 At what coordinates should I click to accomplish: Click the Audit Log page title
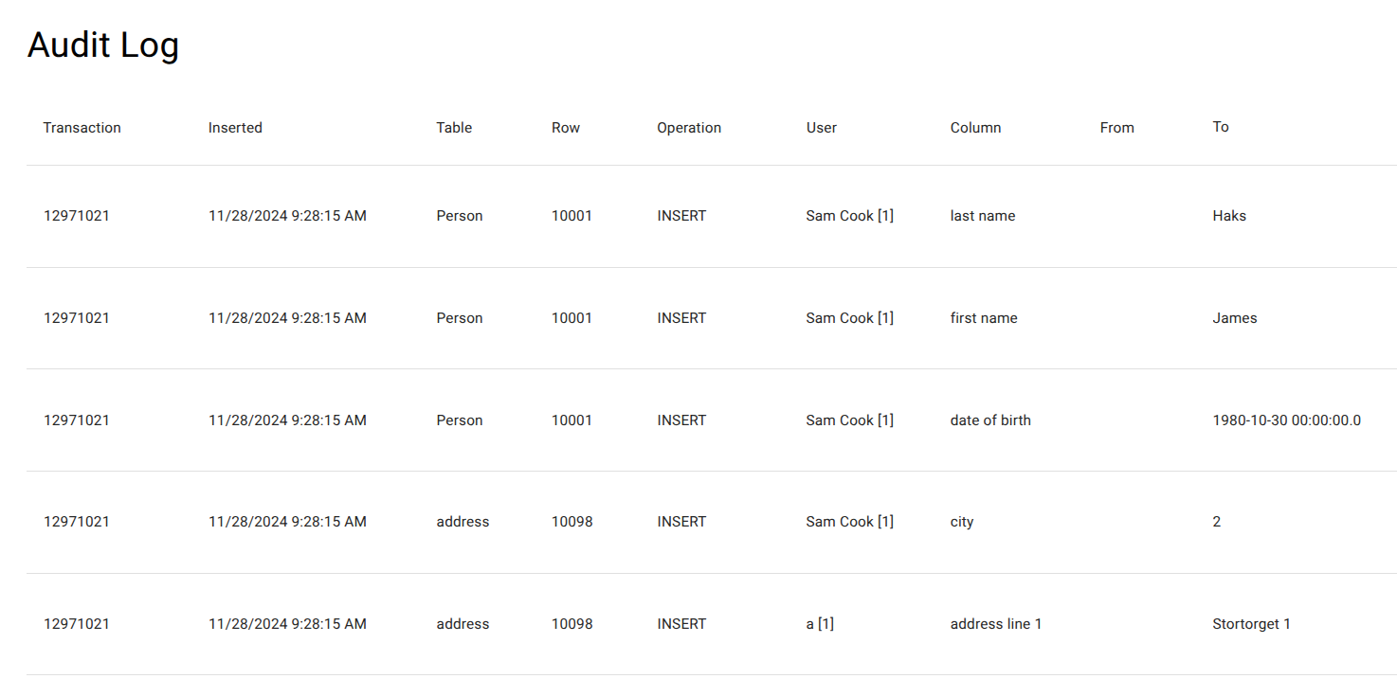103,45
